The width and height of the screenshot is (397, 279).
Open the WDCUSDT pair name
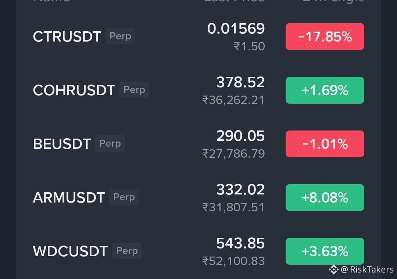70,251
